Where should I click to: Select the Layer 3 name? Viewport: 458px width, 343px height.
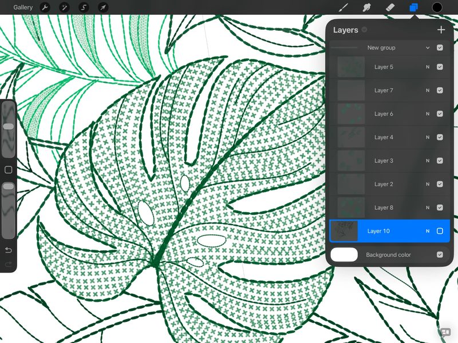(384, 161)
